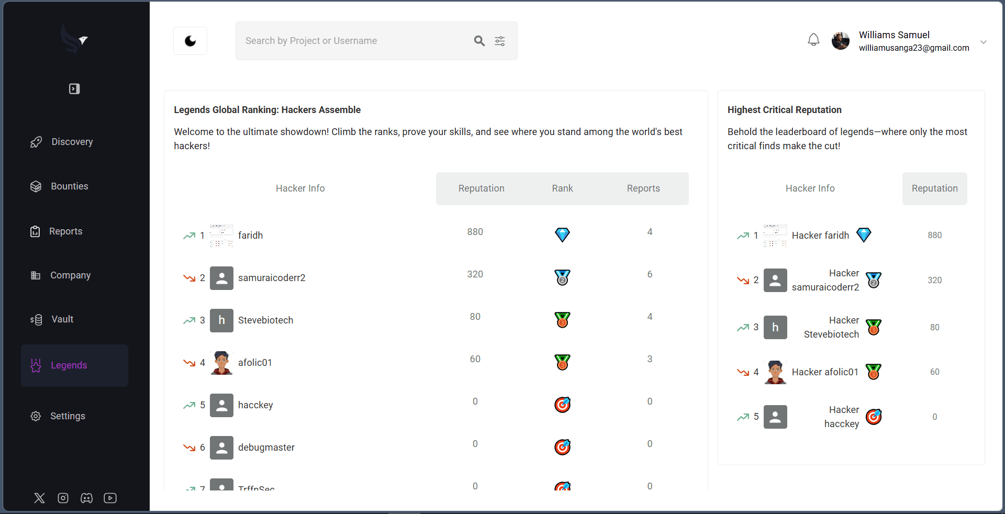
Task: Click the bird logo in the sidebar
Action: (74, 39)
